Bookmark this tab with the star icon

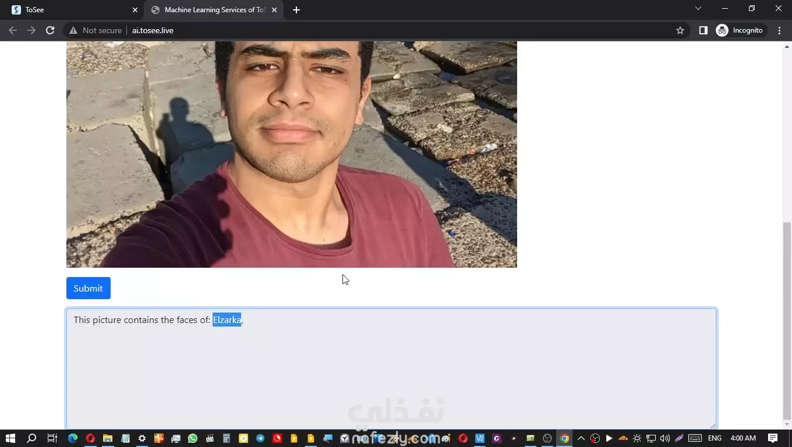coord(680,30)
